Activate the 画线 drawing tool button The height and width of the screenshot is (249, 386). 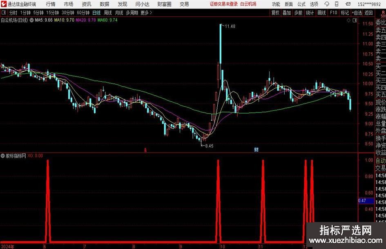(321, 13)
